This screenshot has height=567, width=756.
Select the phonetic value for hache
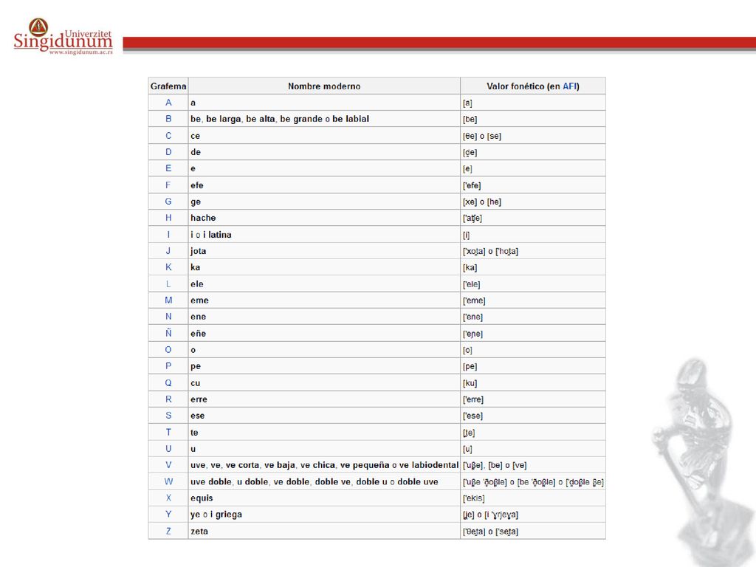tap(472, 219)
